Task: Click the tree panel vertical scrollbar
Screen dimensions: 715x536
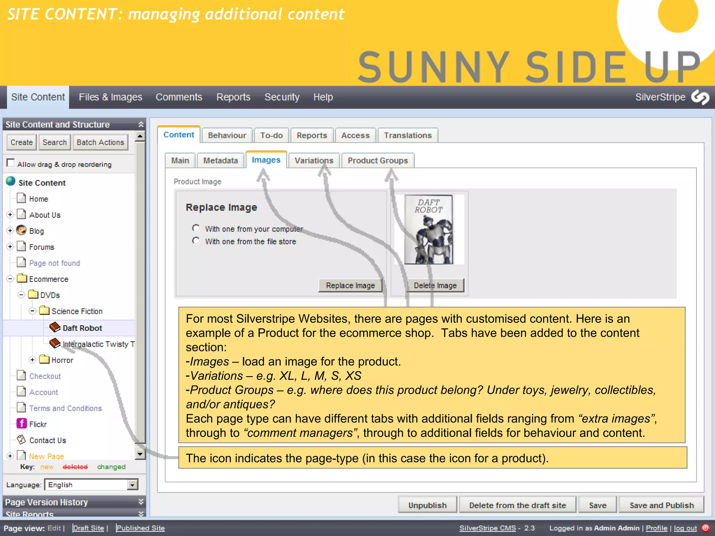Action: tap(140, 293)
